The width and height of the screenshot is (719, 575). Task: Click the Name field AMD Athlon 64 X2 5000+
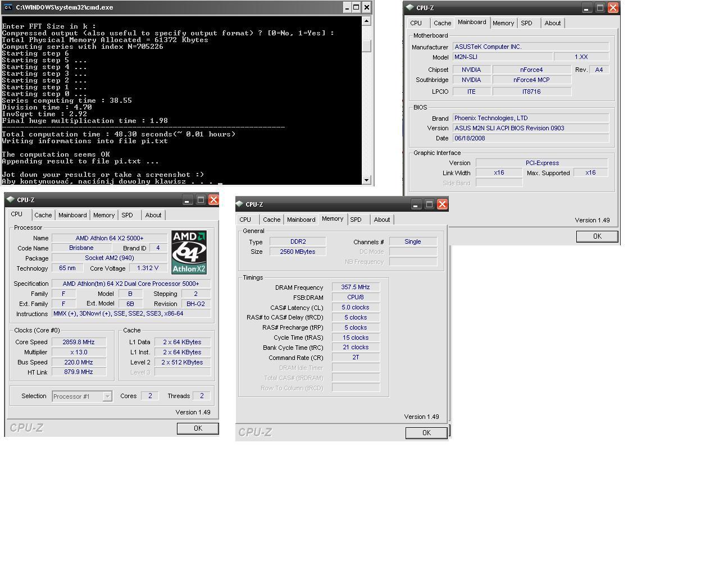point(110,238)
